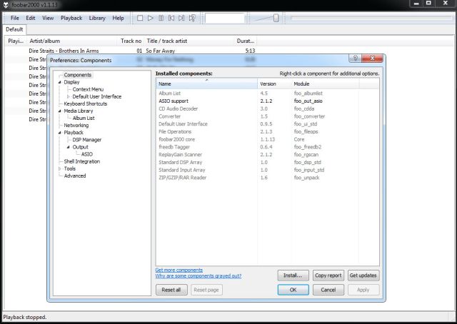
Task: Click Cancel in Preferences dialog
Action: 328,290
